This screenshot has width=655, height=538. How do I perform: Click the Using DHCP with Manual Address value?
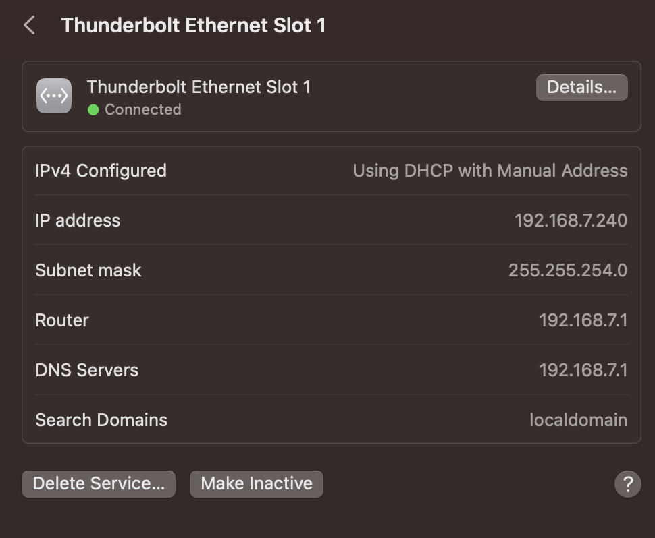490,171
